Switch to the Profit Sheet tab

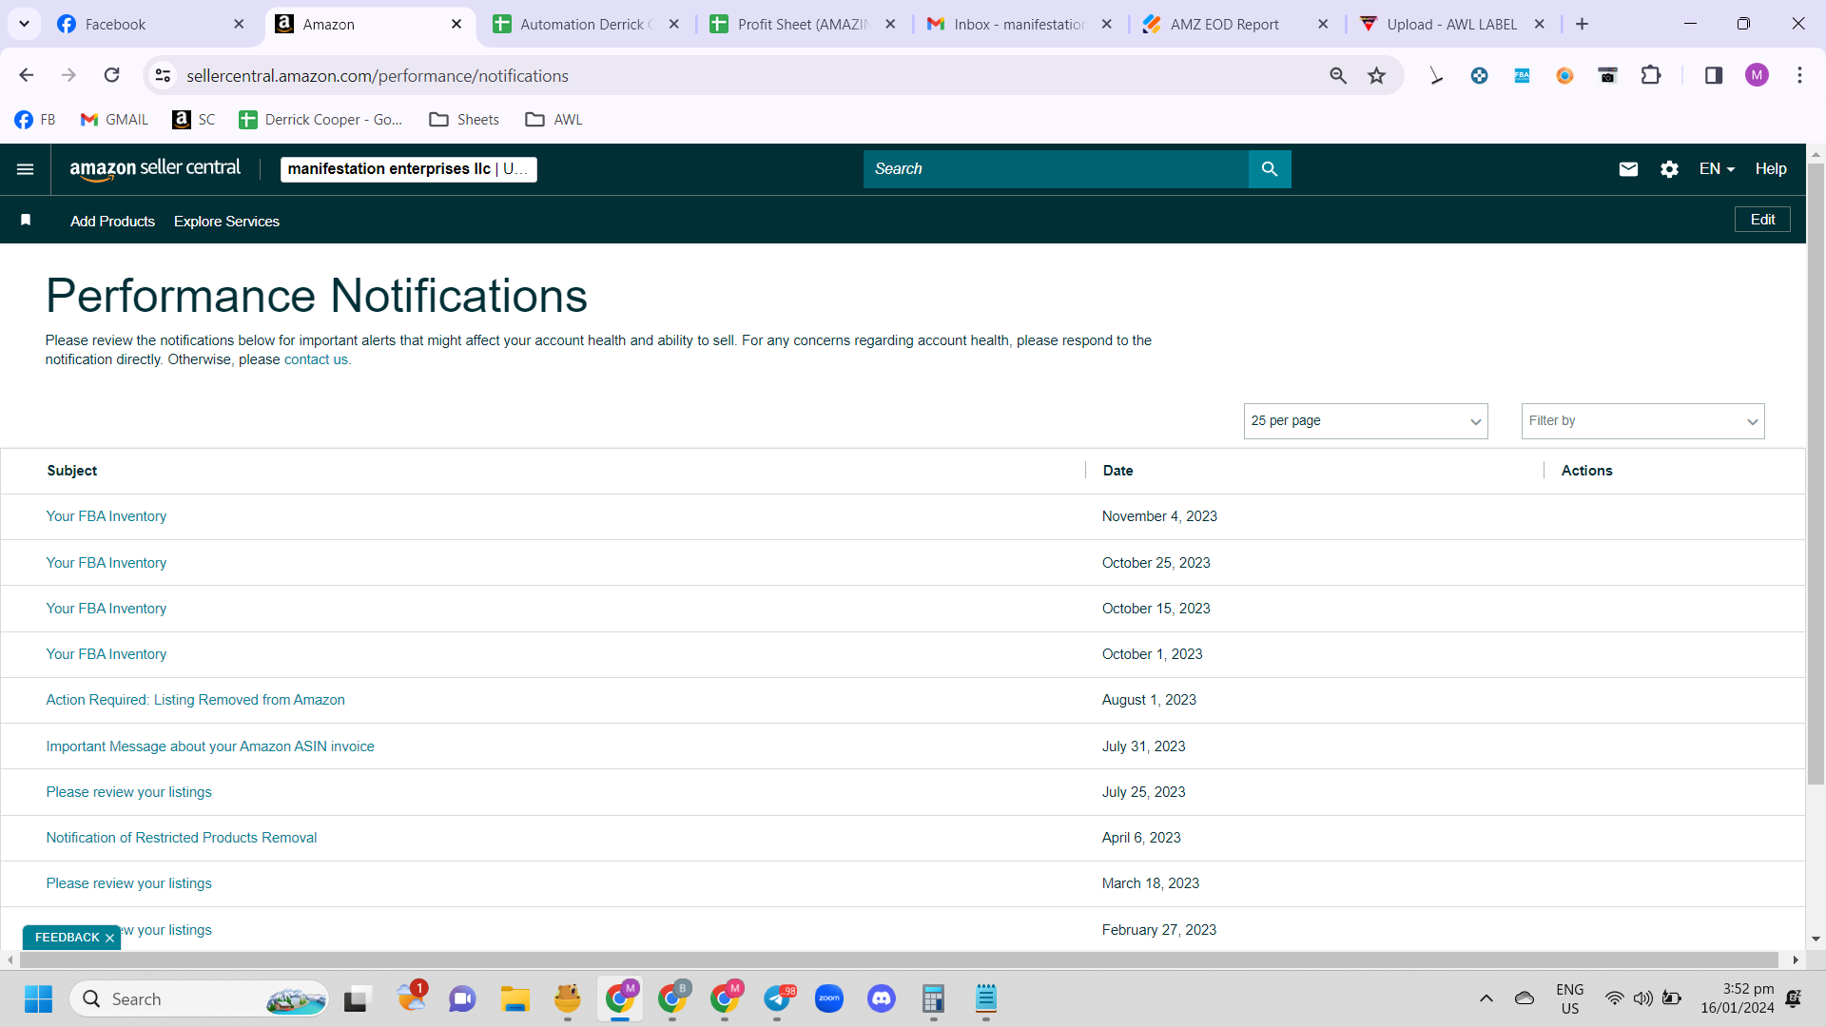804,24
